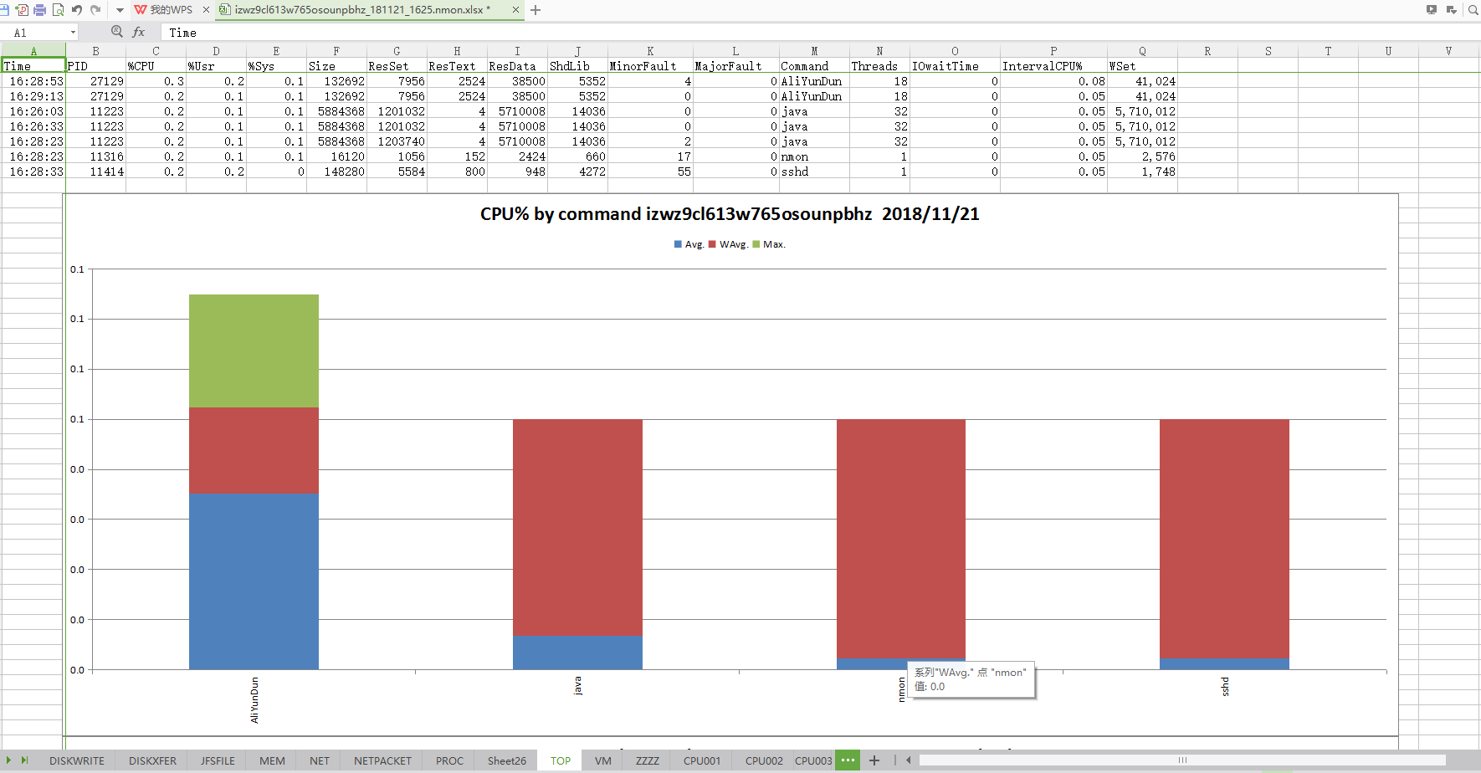Image resolution: width=1481 pixels, height=773 pixels.
Task: Select column M header
Action: pos(814,51)
